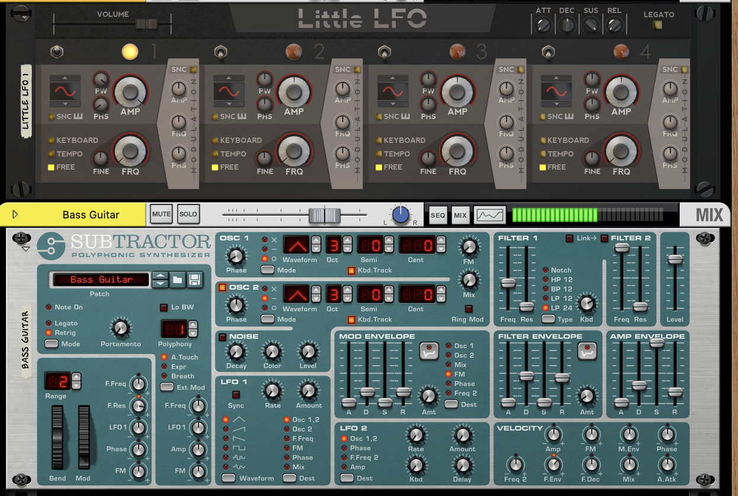Click the Bass Guitar patch name display

[x=101, y=279]
